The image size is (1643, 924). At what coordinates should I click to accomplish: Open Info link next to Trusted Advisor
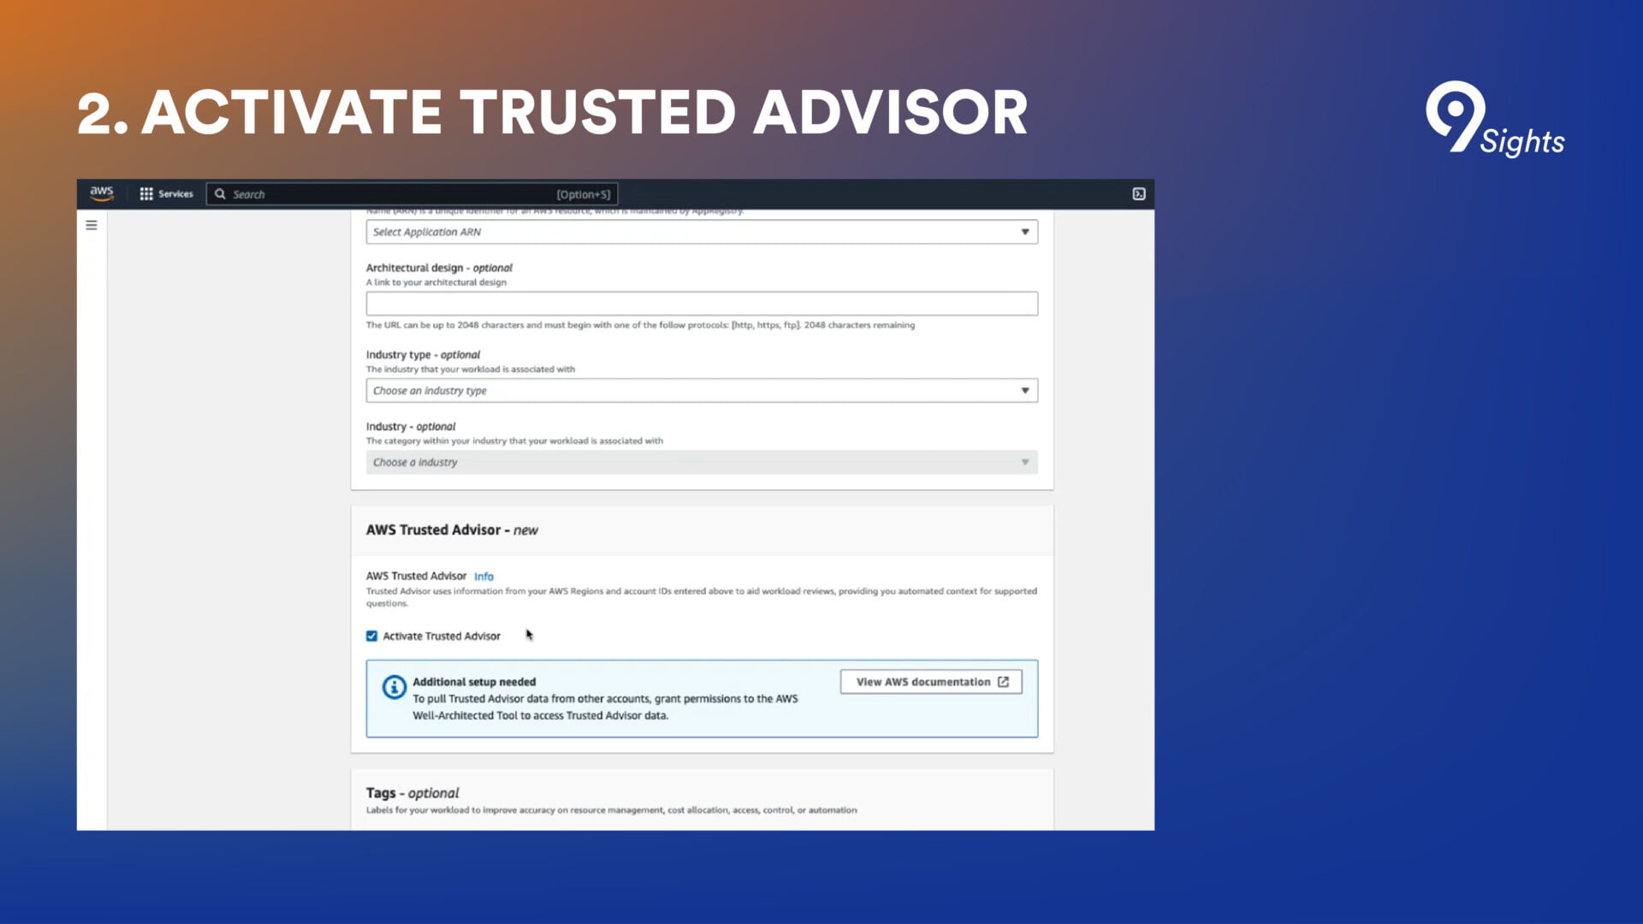(x=483, y=577)
